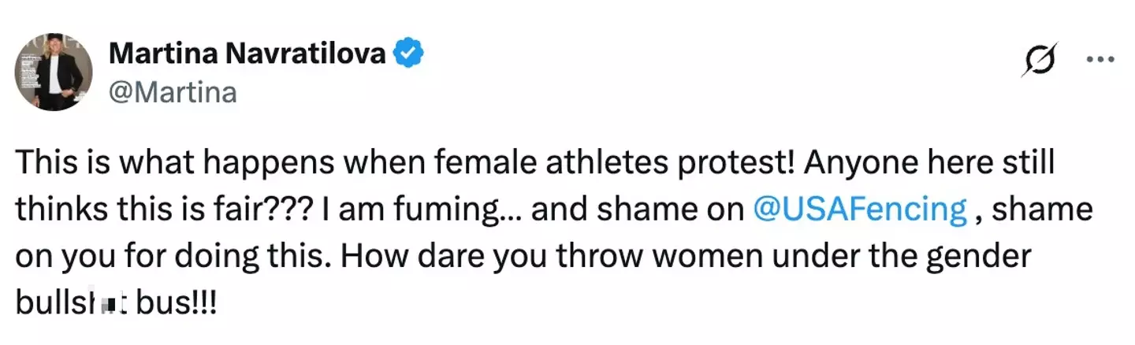
Task: Open Martina Navratilova's profile avatar
Action: (x=54, y=72)
